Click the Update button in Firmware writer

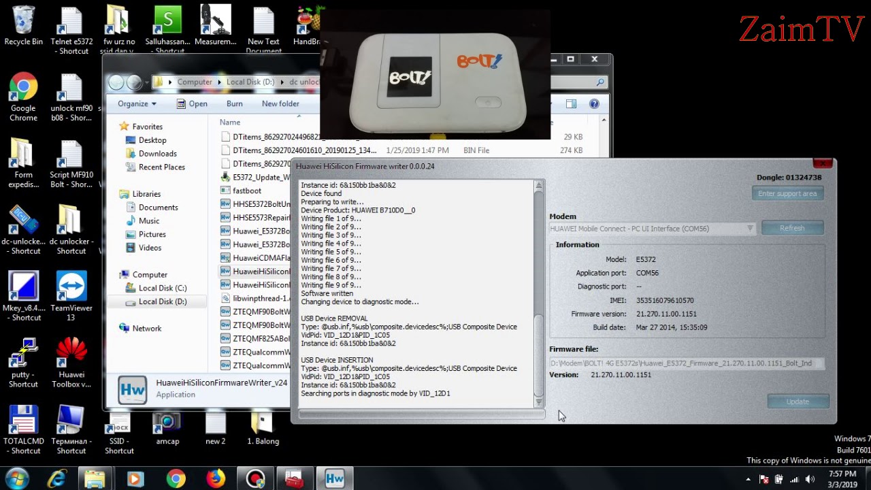pos(798,402)
